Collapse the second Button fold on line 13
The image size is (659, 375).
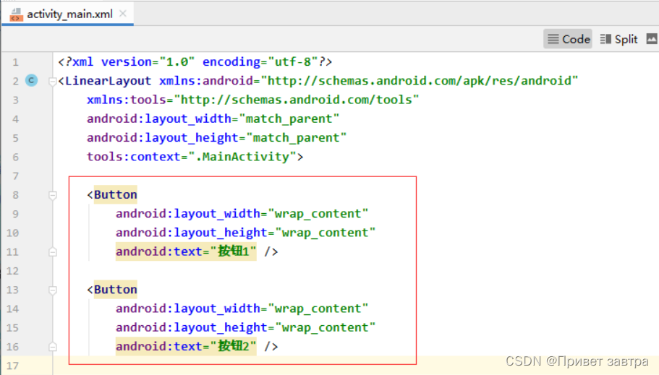click(x=53, y=290)
